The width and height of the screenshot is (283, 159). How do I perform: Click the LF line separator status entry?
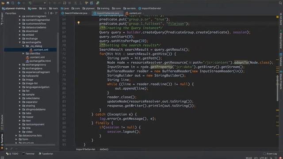[256, 158]
